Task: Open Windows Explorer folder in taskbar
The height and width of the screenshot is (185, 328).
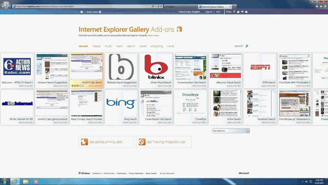Action: (26, 181)
